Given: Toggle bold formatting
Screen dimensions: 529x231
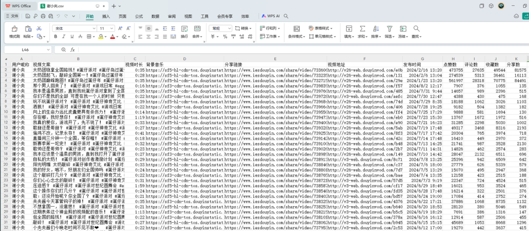Looking at the screenshot, I should click(55, 36).
